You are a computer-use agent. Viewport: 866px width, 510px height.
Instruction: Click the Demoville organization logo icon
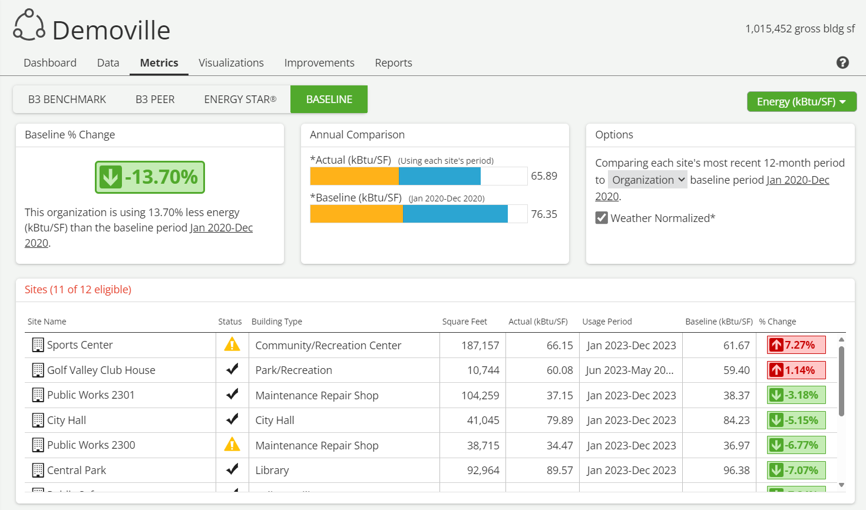point(29,26)
